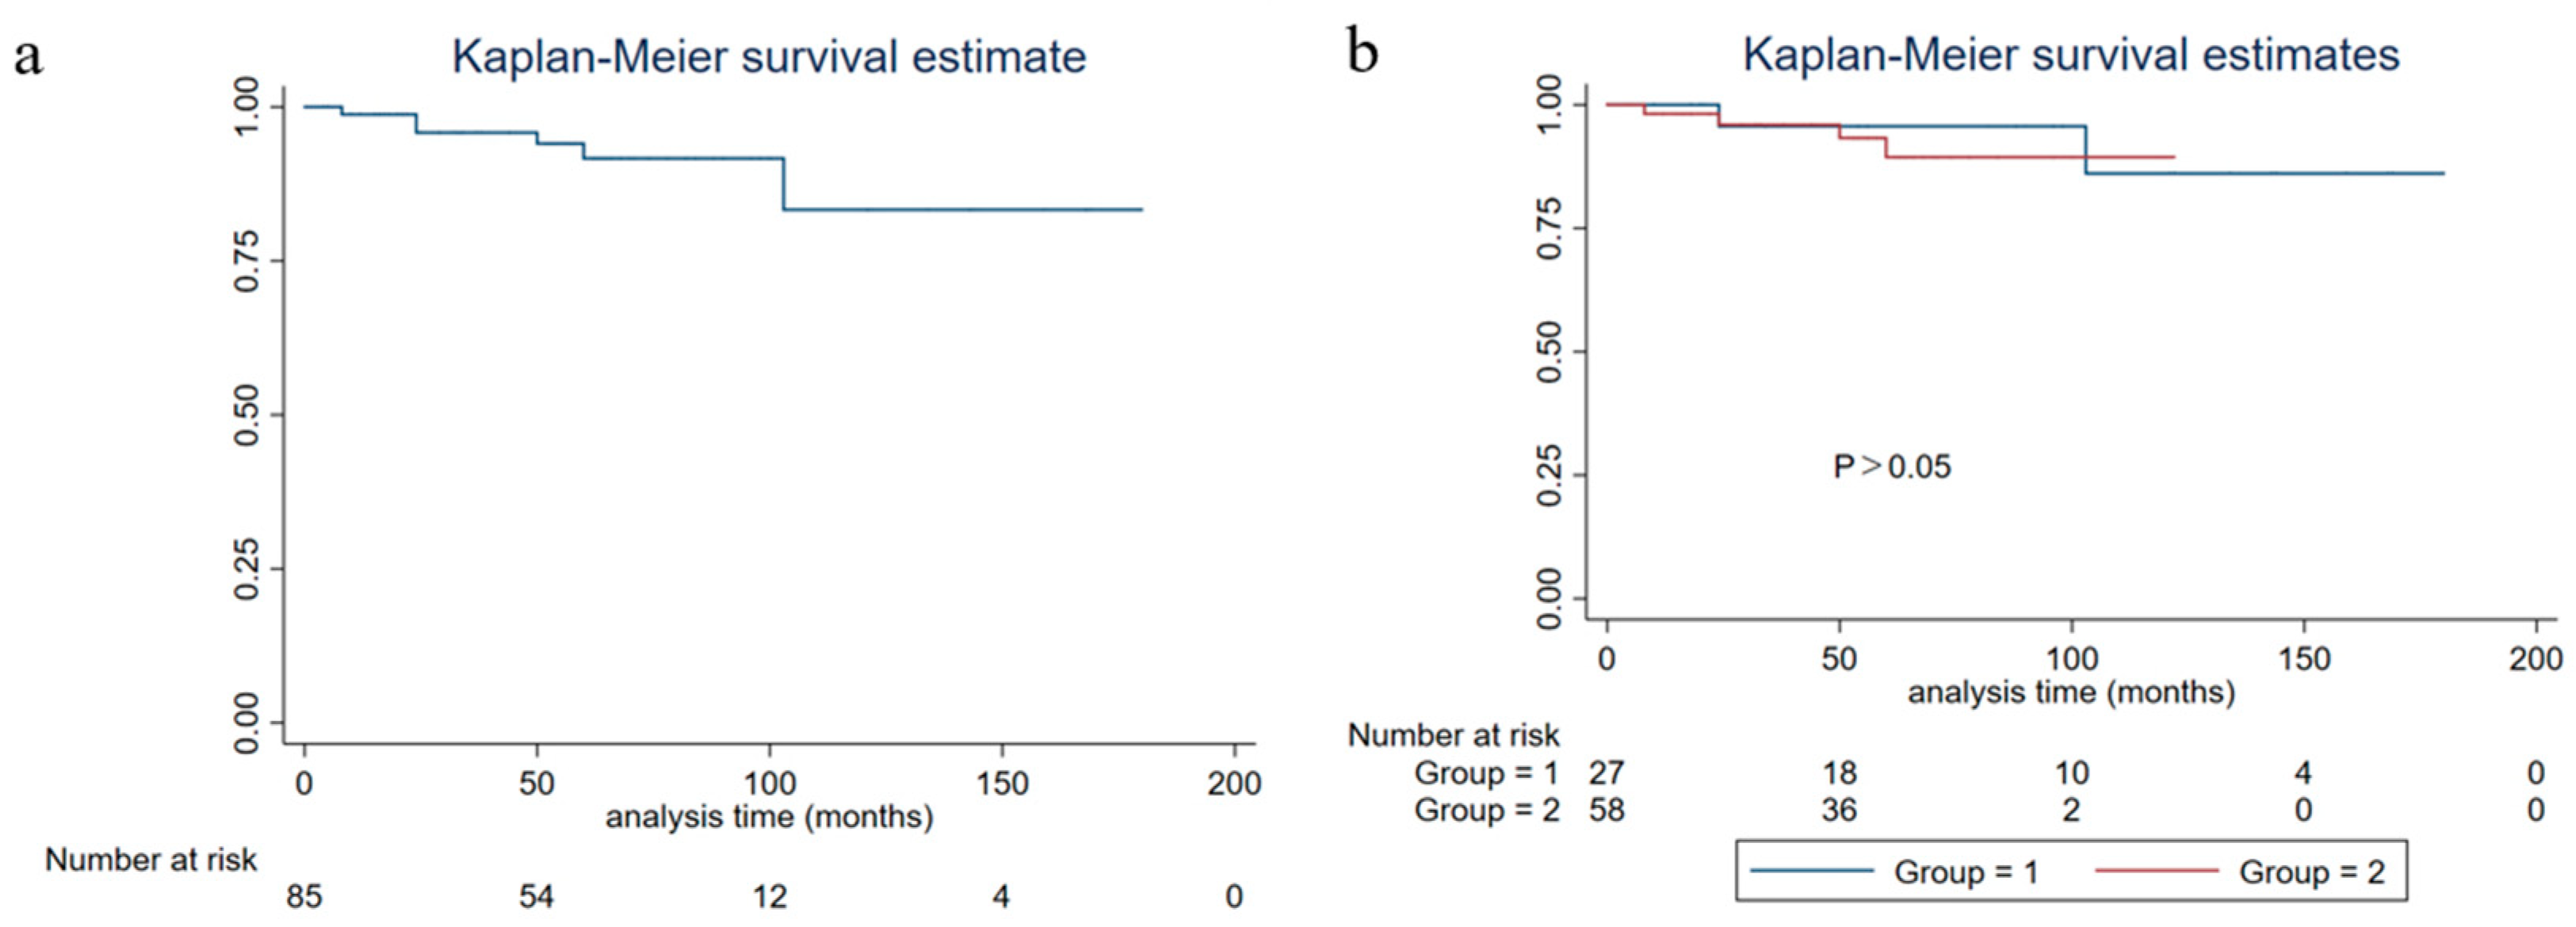The width and height of the screenshot is (2576, 927).
Task: Click the panel label "b"
Action: coord(1362,52)
